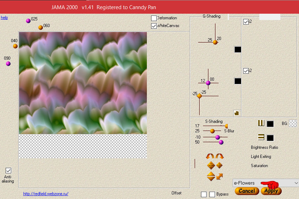The image size is (299, 199).
Task: Click the diagonal double-arrow resize icon
Action: click(220, 176)
